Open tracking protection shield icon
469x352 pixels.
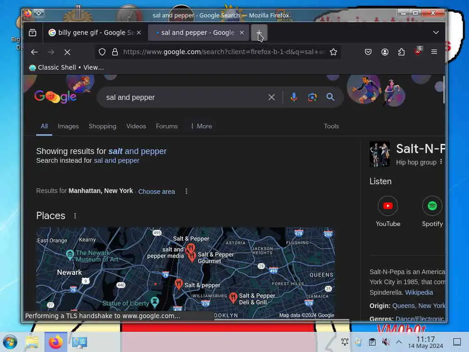pos(102,52)
